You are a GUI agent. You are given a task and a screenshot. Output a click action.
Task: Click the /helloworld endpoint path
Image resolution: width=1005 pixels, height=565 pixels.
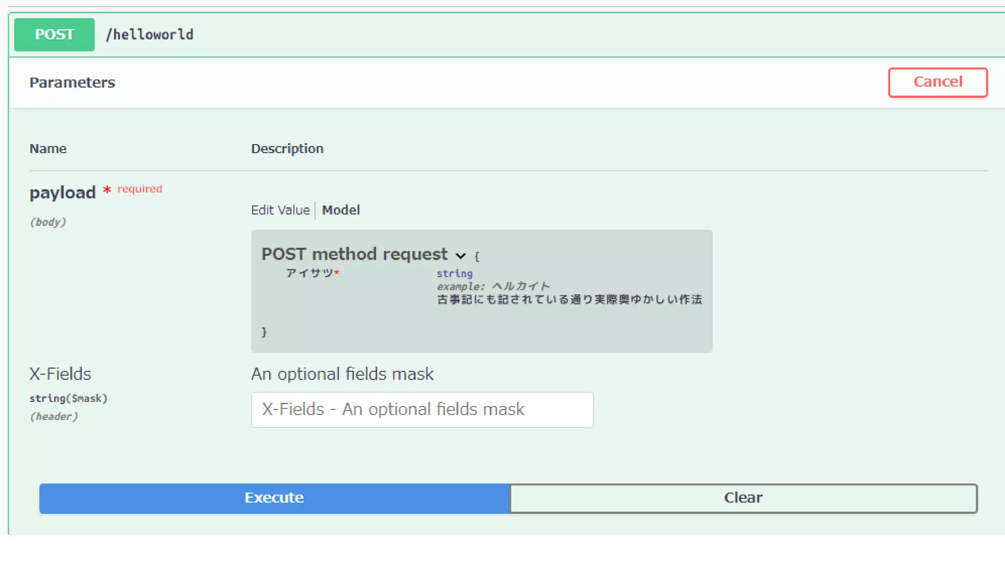click(x=150, y=34)
